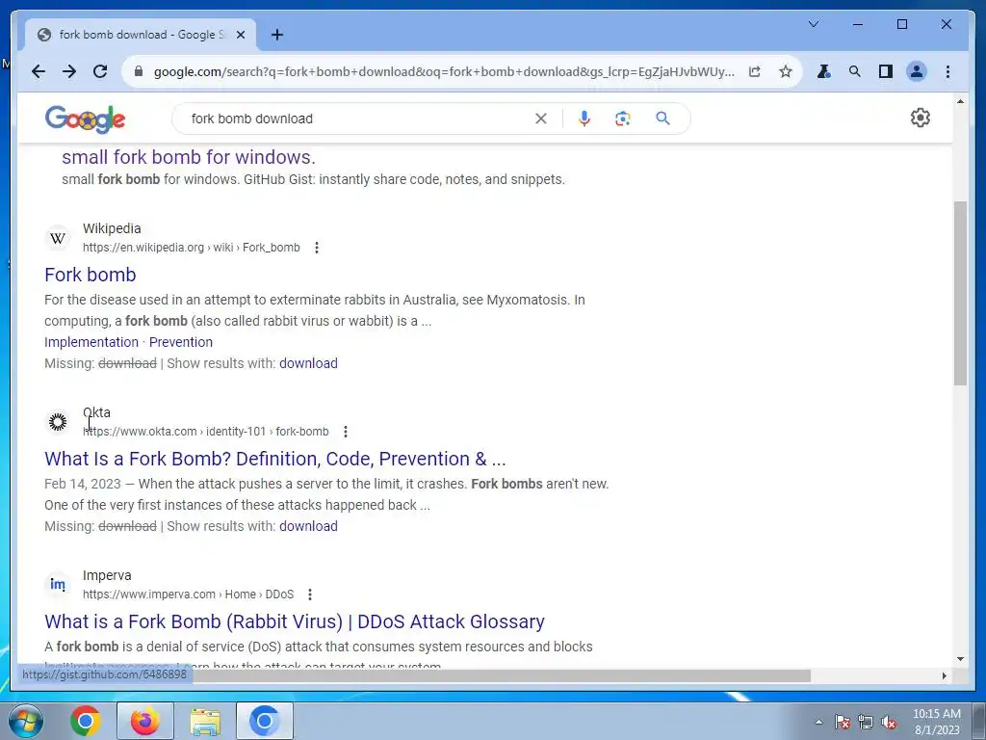Reload the current page
The image size is (986, 740).
coord(100,71)
